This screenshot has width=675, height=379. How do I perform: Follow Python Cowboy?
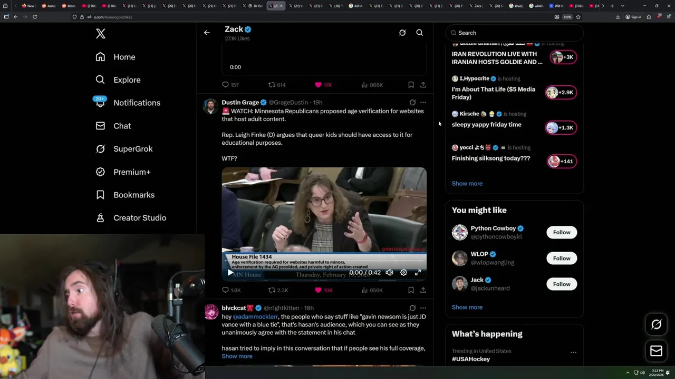(562, 232)
